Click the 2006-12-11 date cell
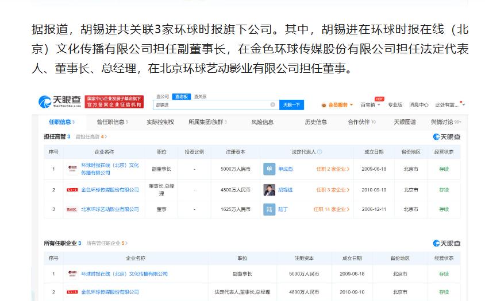This screenshot has height=301, width=485. tap(374, 209)
